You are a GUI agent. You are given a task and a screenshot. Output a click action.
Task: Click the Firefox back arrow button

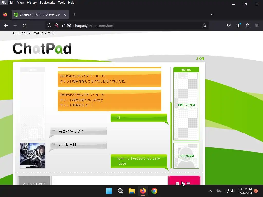(x=6, y=26)
